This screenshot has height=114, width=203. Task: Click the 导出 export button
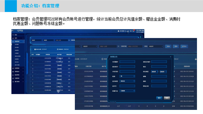(x=184, y=46)
